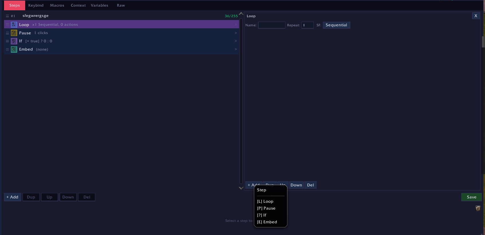Switch to the Steps tab
The width and height of the screenshot is (485, 235).
point(15,5)
